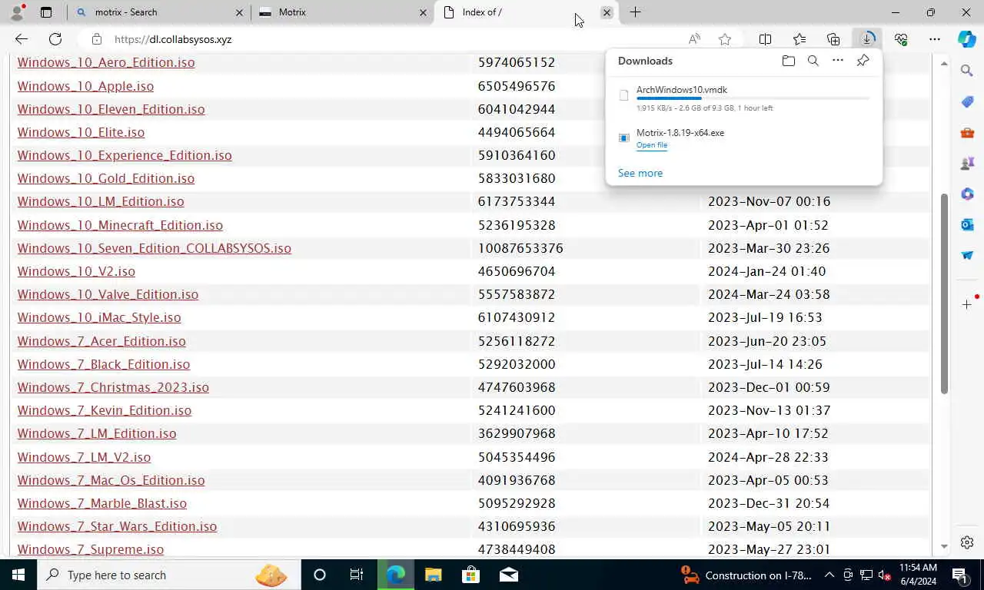Open a new tab with plus button
This screenshot has width=984, height=590.
(635, 12)
